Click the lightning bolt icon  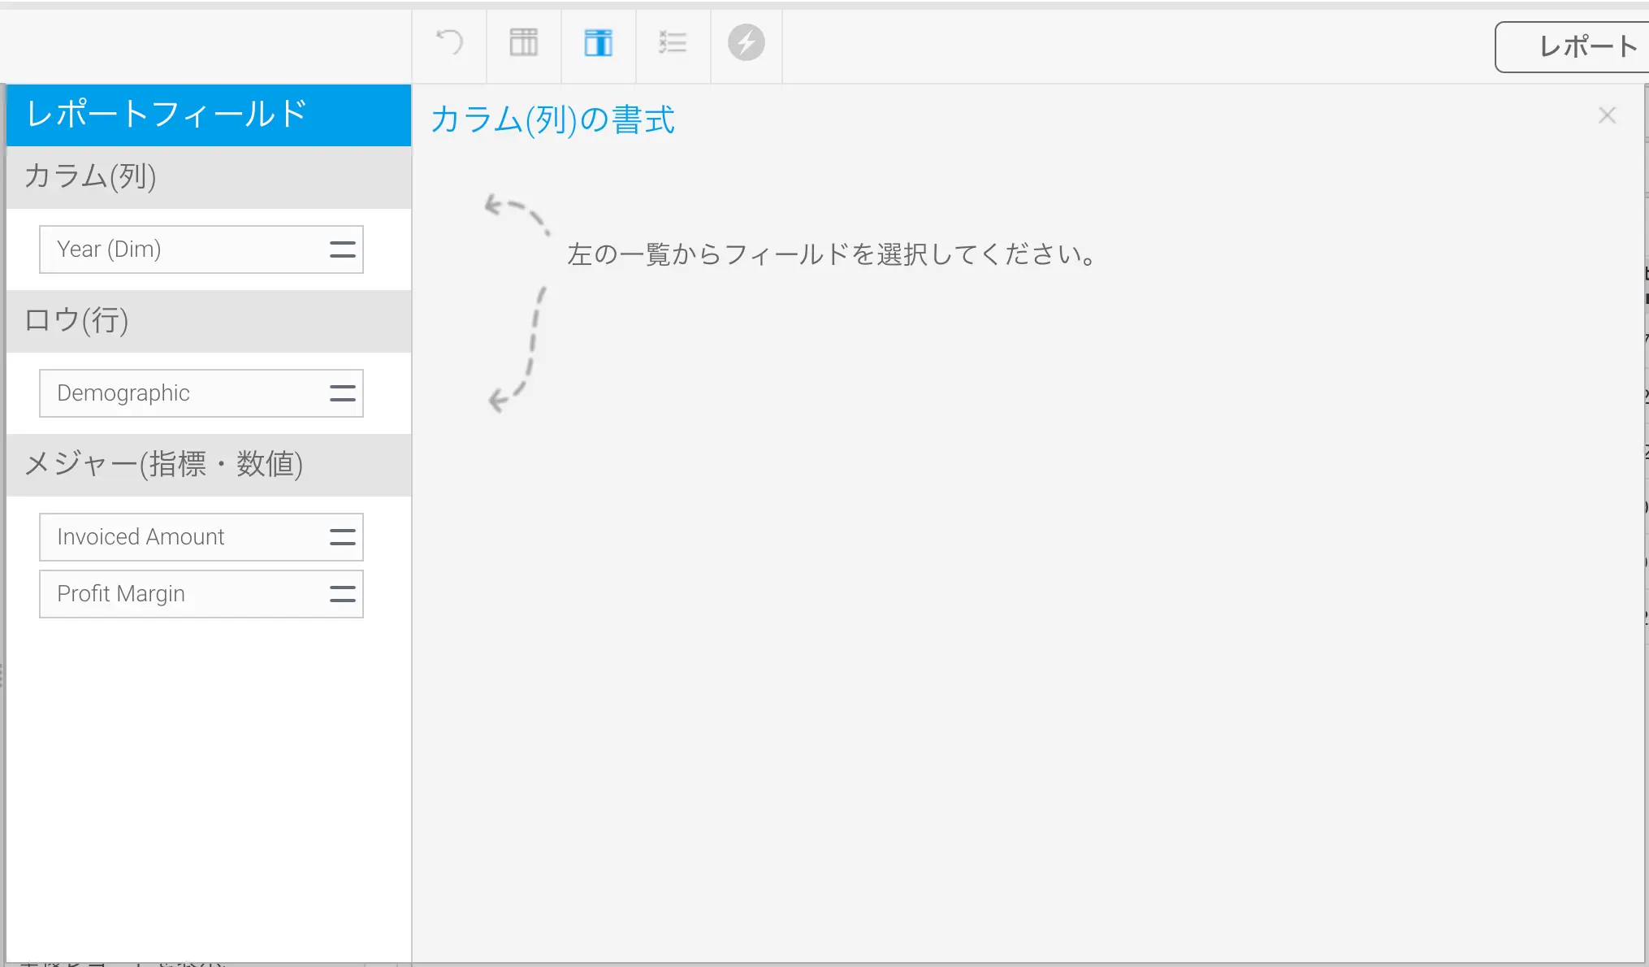[x=746, y=42]
